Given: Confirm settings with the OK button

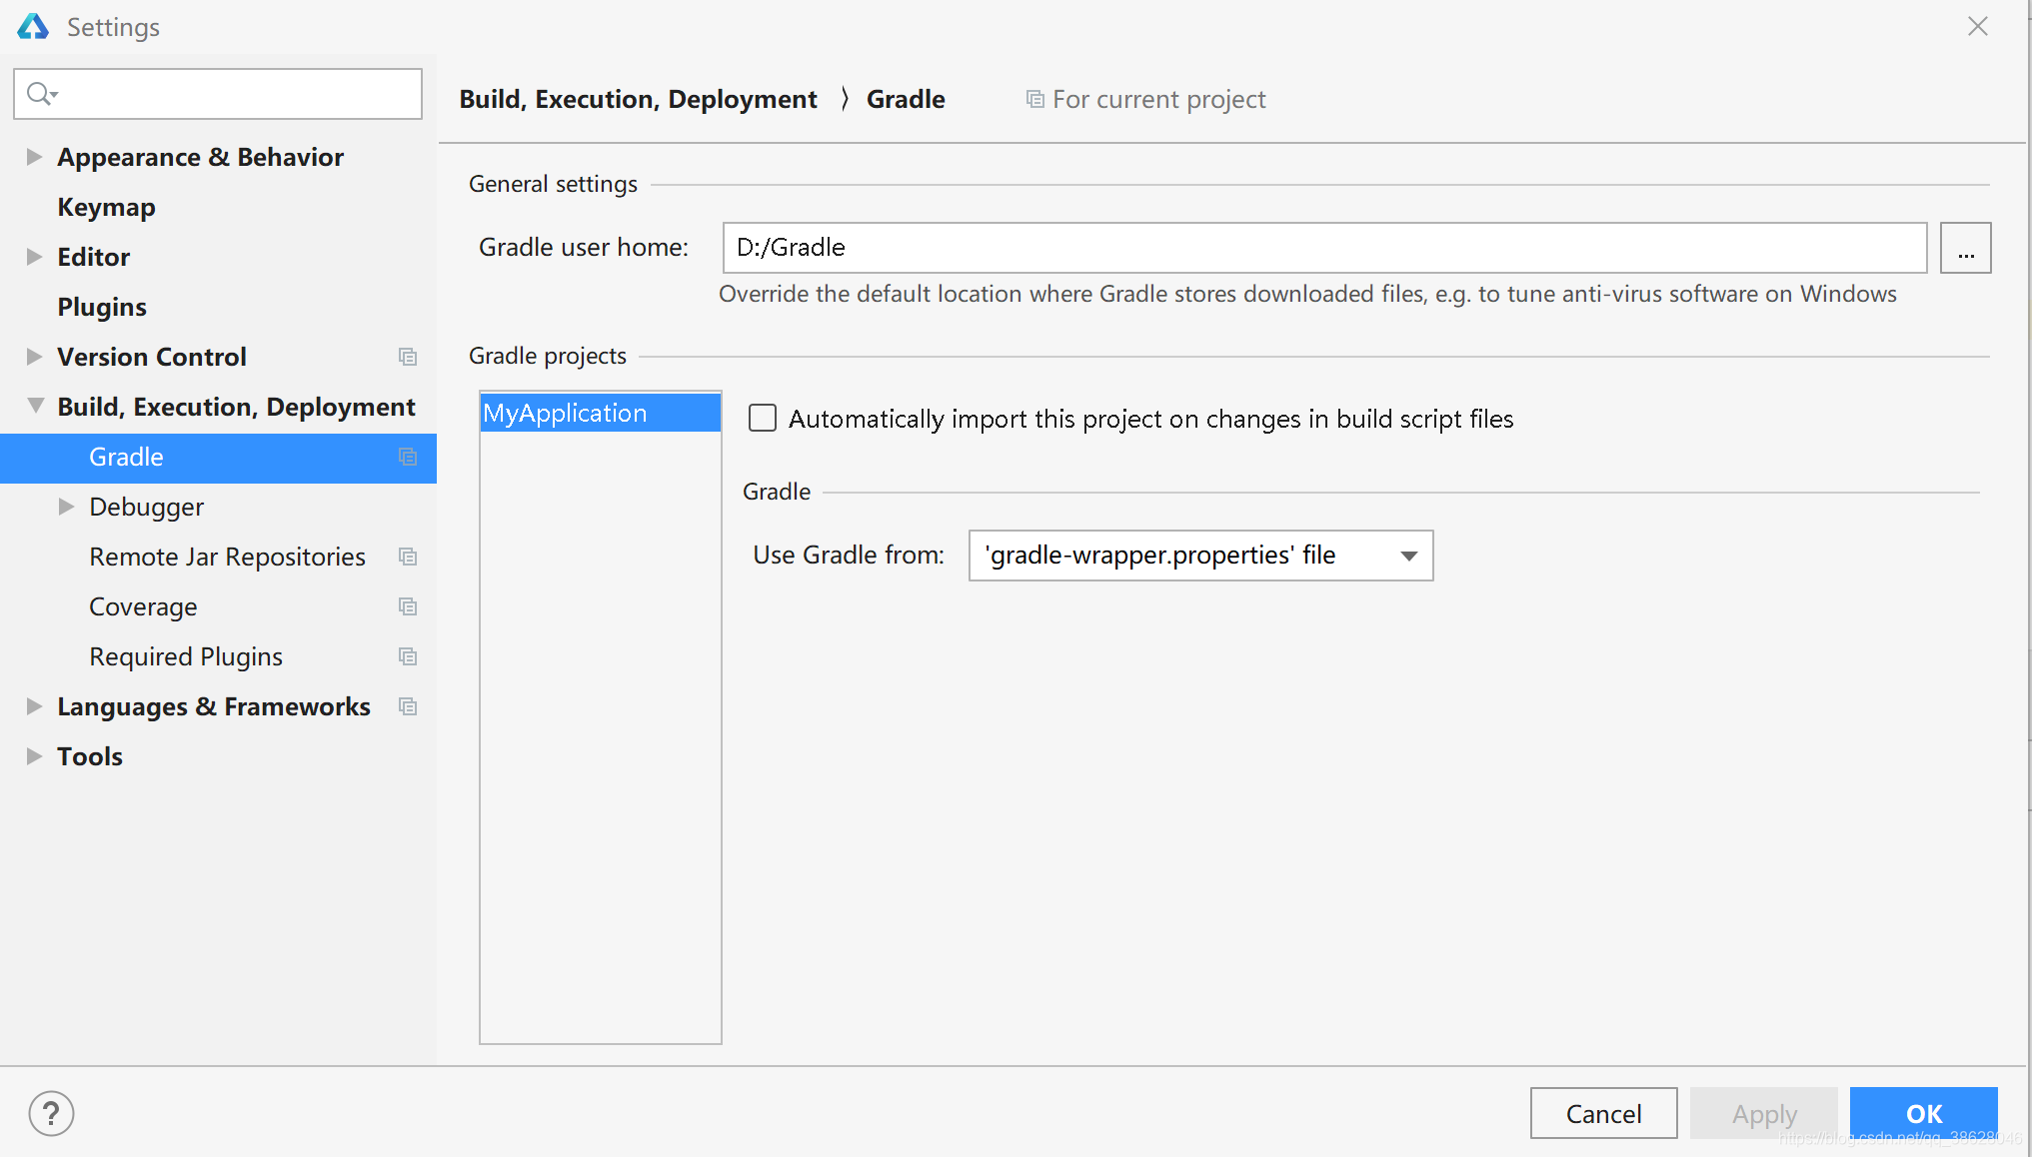Looking at the screenshot, I should (1922, 1113).
